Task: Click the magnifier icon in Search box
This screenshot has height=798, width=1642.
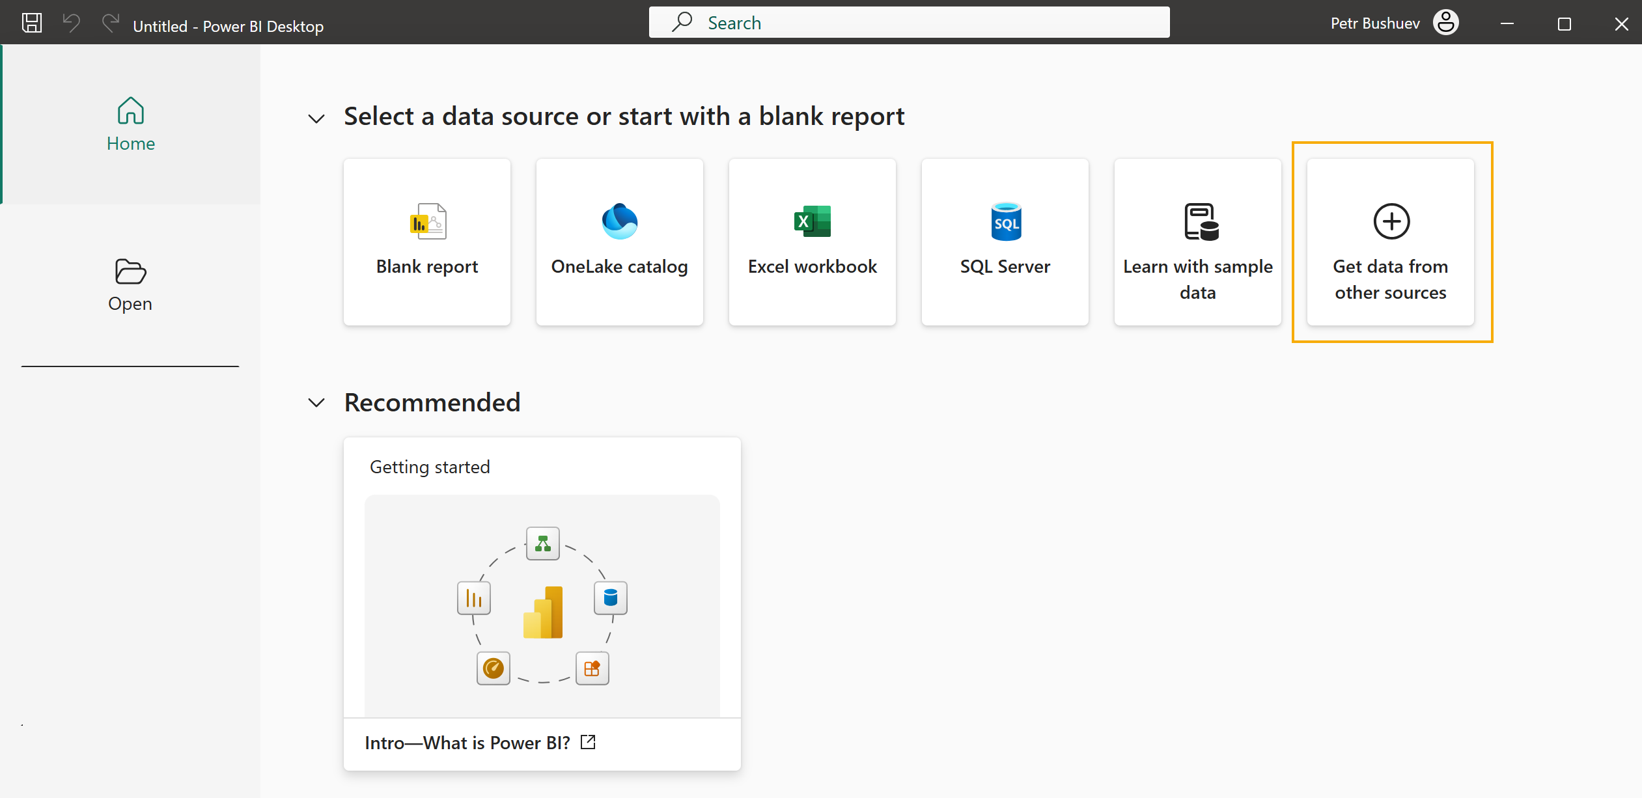Action: 682,22
